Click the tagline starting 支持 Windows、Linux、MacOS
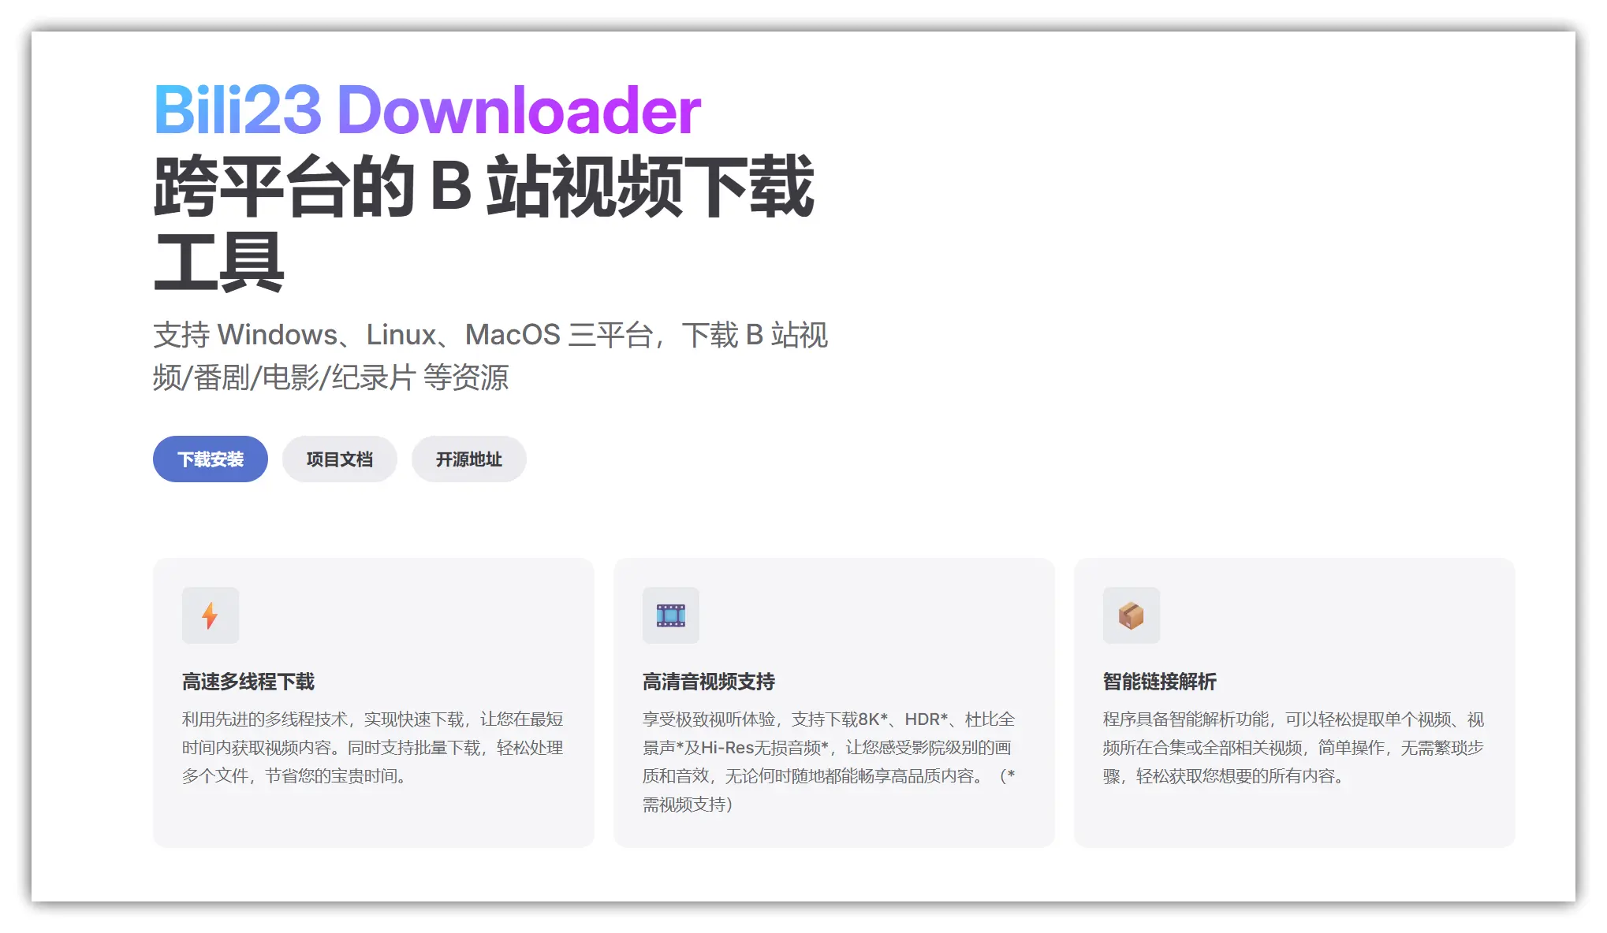This screenshot has width=1607, height=933. click(490, 356)
